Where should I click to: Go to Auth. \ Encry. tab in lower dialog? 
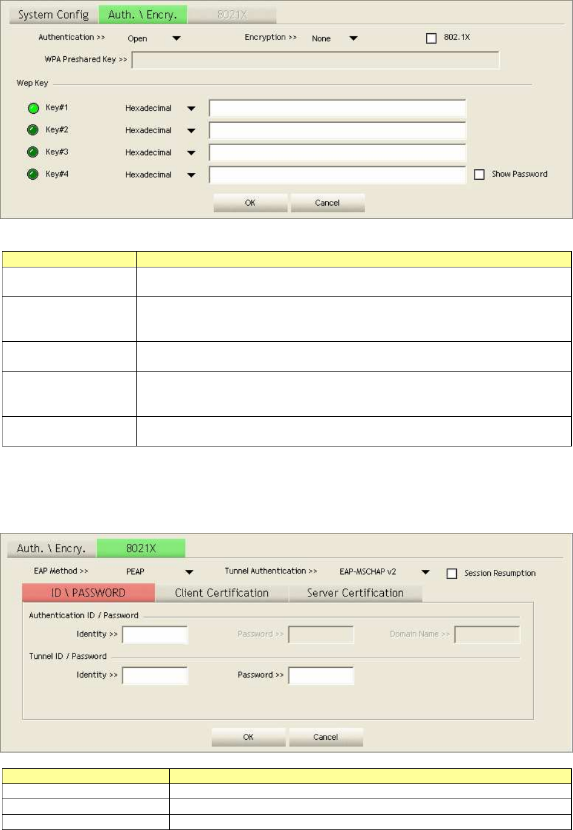click(51, 549)
